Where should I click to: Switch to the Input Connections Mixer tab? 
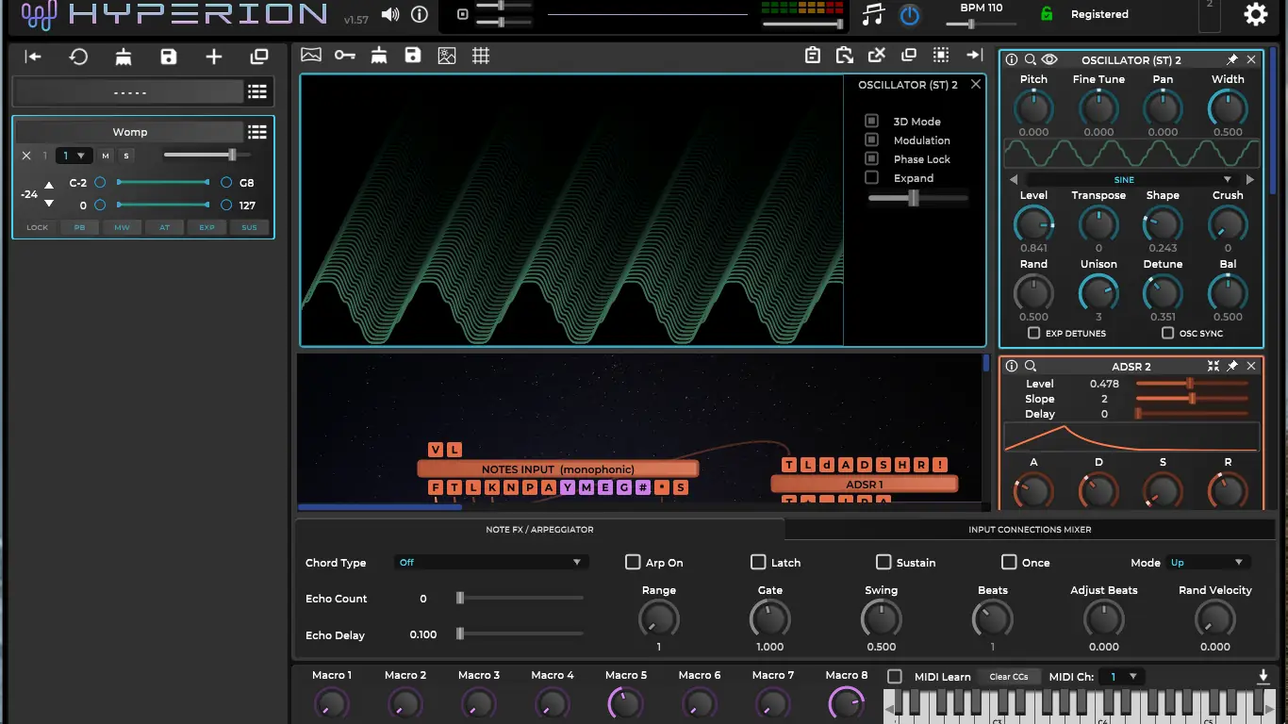[1030, 530]
